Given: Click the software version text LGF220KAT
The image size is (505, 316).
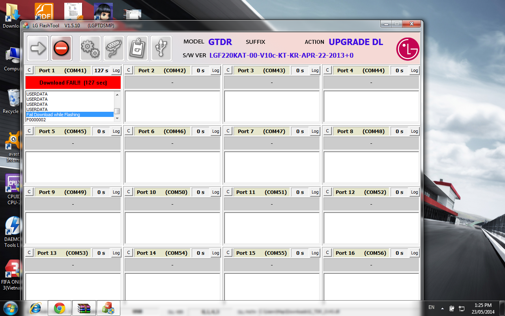Looking at the screenshot, I should pos(281,55).
